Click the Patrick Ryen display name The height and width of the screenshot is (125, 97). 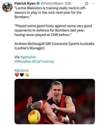pos(25,3)
